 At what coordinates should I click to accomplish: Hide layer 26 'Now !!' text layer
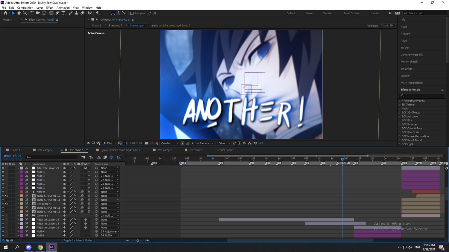pos(3,192)
